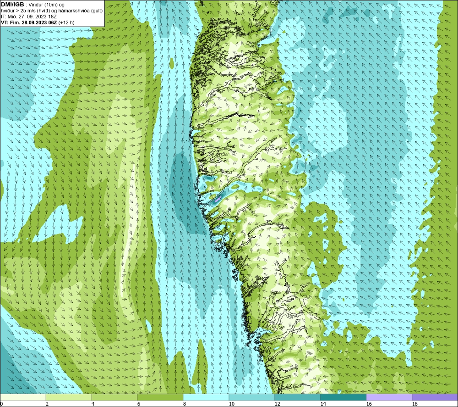Click legend tick label 16
This screenshot has height=407, width=458.
369,404
